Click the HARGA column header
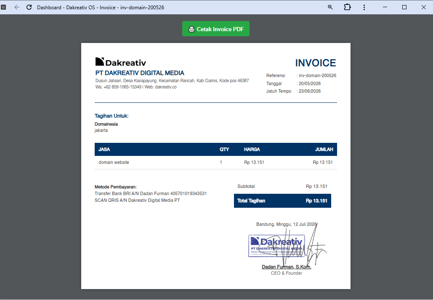433x300 pixels. 252,149
